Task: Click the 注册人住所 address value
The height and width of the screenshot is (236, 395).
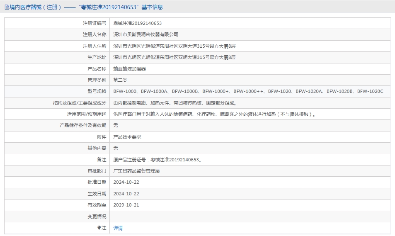Action: point(174,46)
